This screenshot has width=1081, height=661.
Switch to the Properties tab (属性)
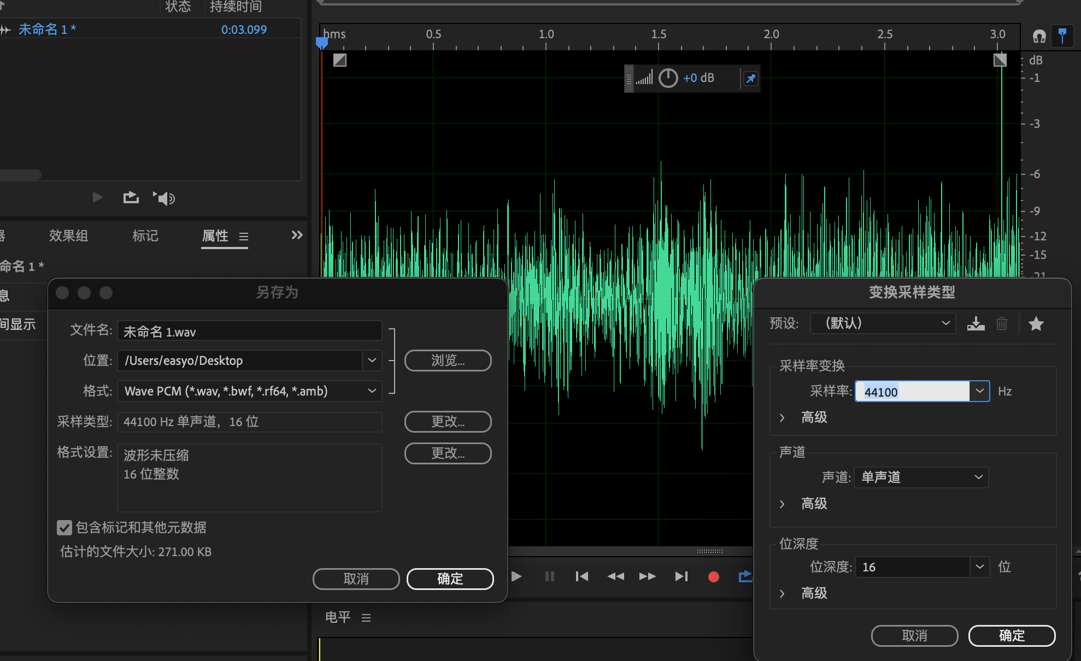pyautogui.click(x=215, y=235)
